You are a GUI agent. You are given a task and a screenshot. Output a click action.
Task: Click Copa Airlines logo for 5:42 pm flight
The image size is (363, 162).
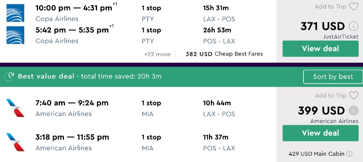(15, 35)
